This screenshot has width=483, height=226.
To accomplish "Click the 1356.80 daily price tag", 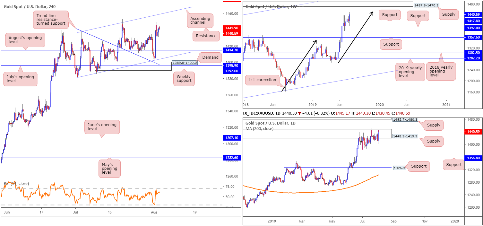I will pos(473,158).
